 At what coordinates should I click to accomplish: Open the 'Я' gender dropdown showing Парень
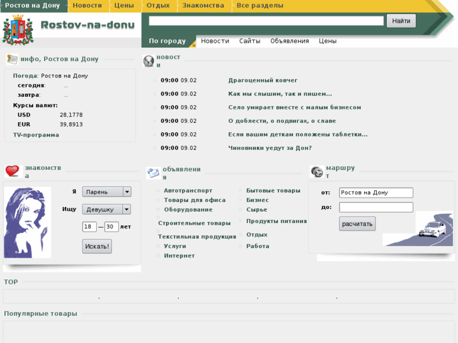pos(106,192)
